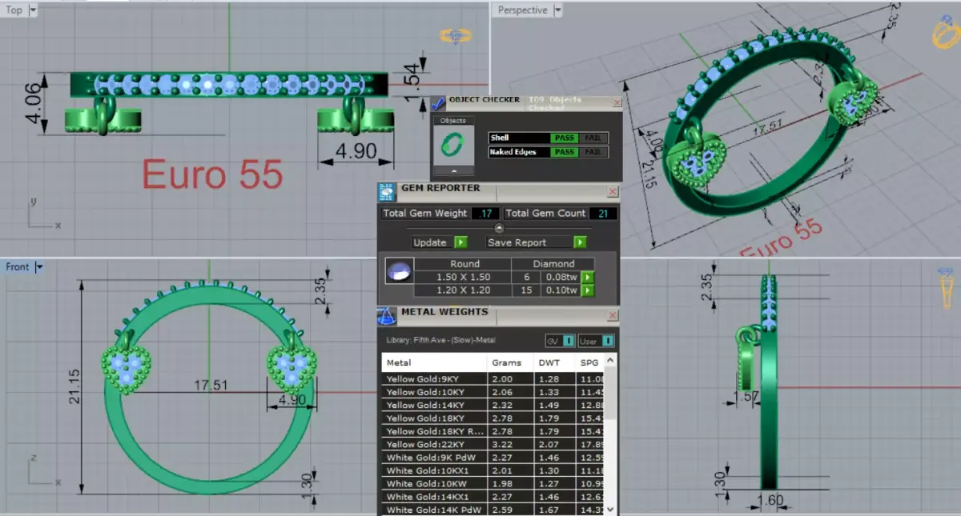Click the Round header in gem table

pyautogui.click(x=464, y=263)
